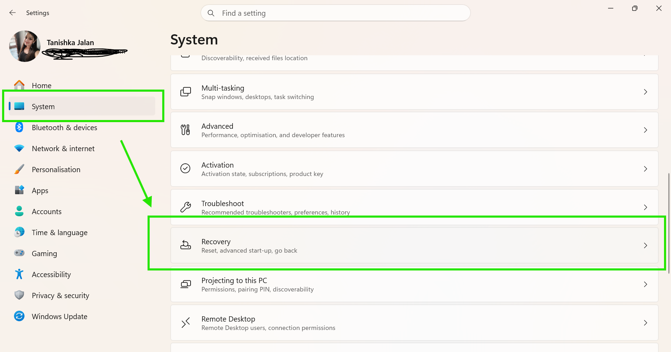Click the Tanishka Jalan profile picture

click(x=25, y=46)
